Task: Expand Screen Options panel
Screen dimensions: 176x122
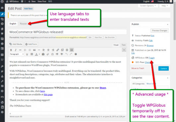Action: pos(148,6)
